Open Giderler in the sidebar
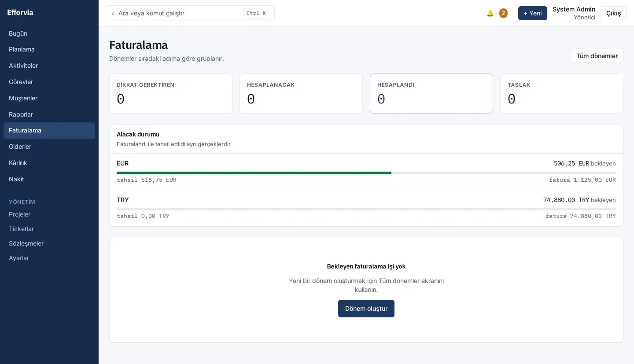 click(x=49, y=147)
